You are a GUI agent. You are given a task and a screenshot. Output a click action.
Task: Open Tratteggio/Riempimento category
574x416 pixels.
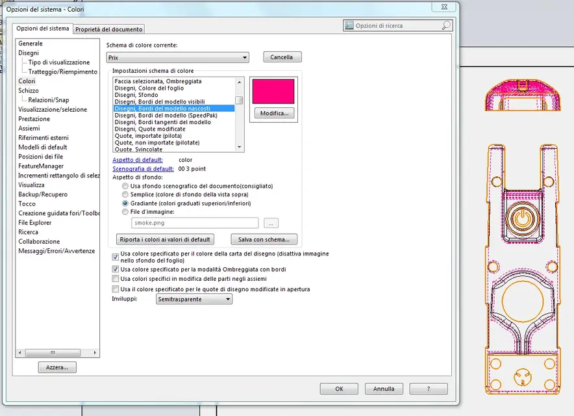tap(62, 72)
